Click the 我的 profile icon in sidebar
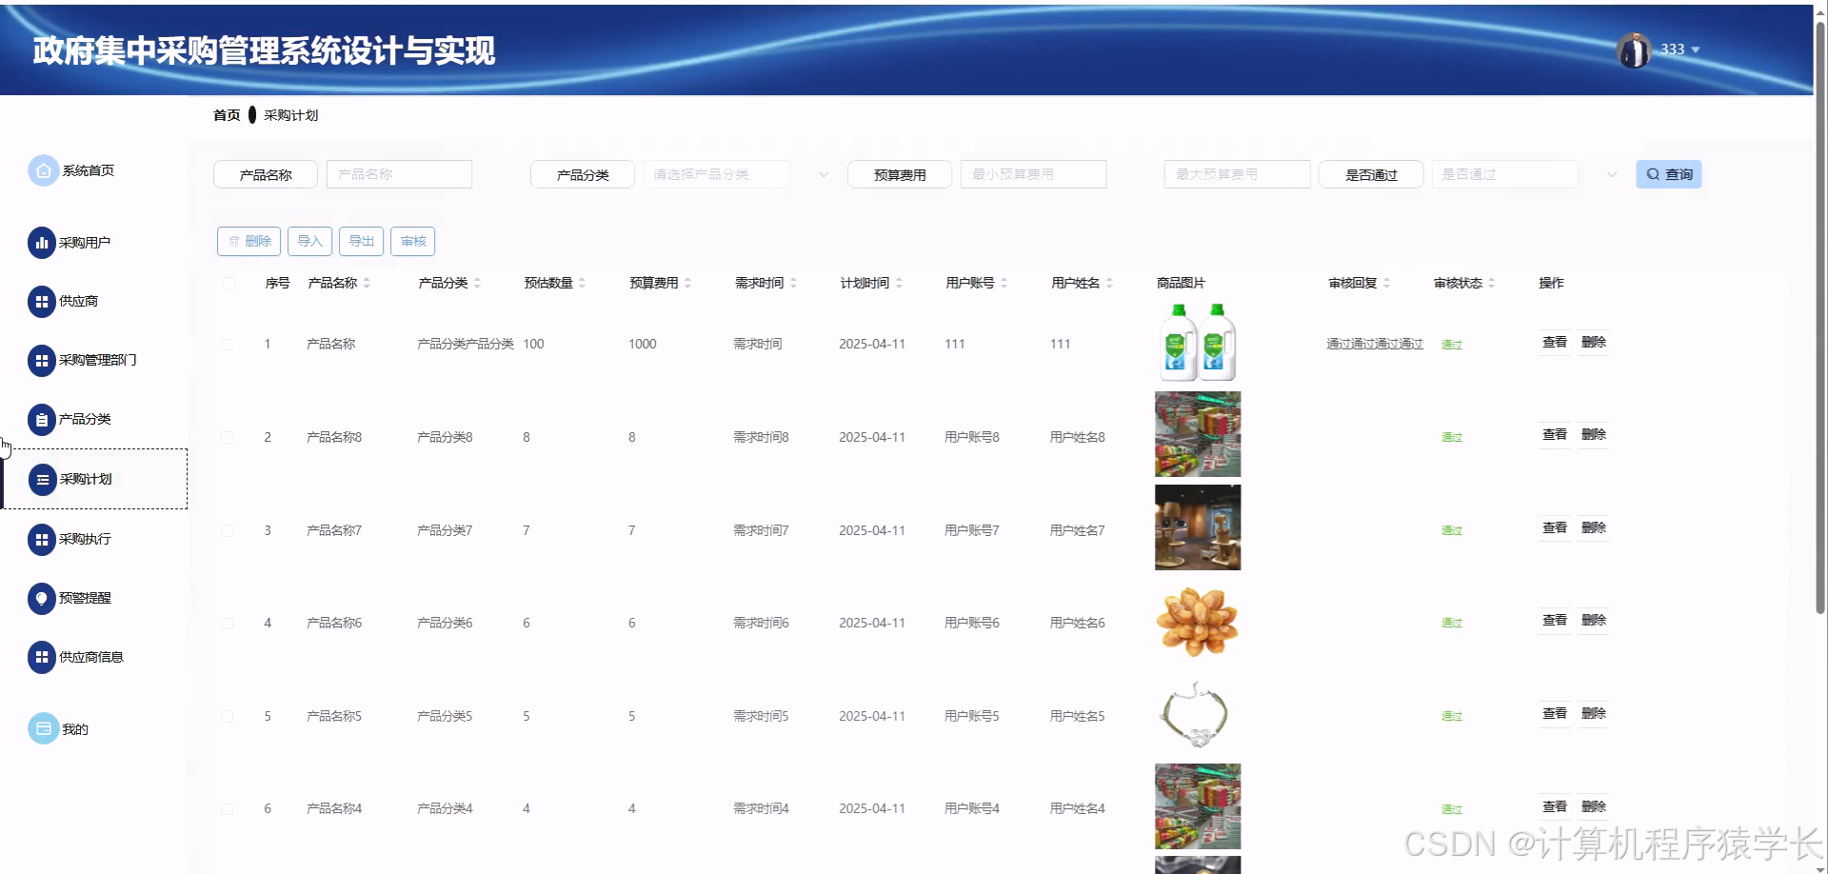Viewport: 1828px width, 874px height. click(x=42, y=728)
